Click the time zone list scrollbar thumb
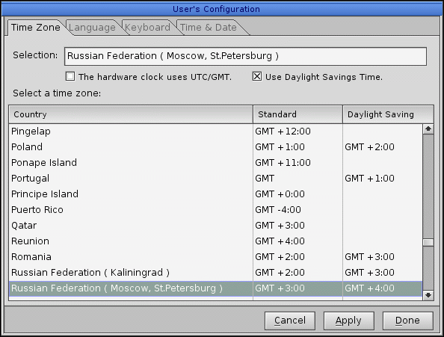Image resolution: width=444 pixels, height=337 pixels. click(x=428, y=243)
